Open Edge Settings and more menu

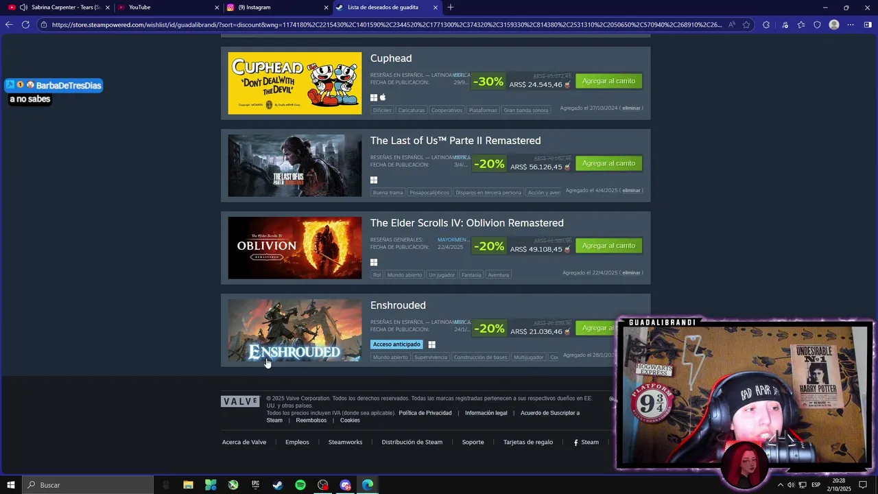coord(851,25)
